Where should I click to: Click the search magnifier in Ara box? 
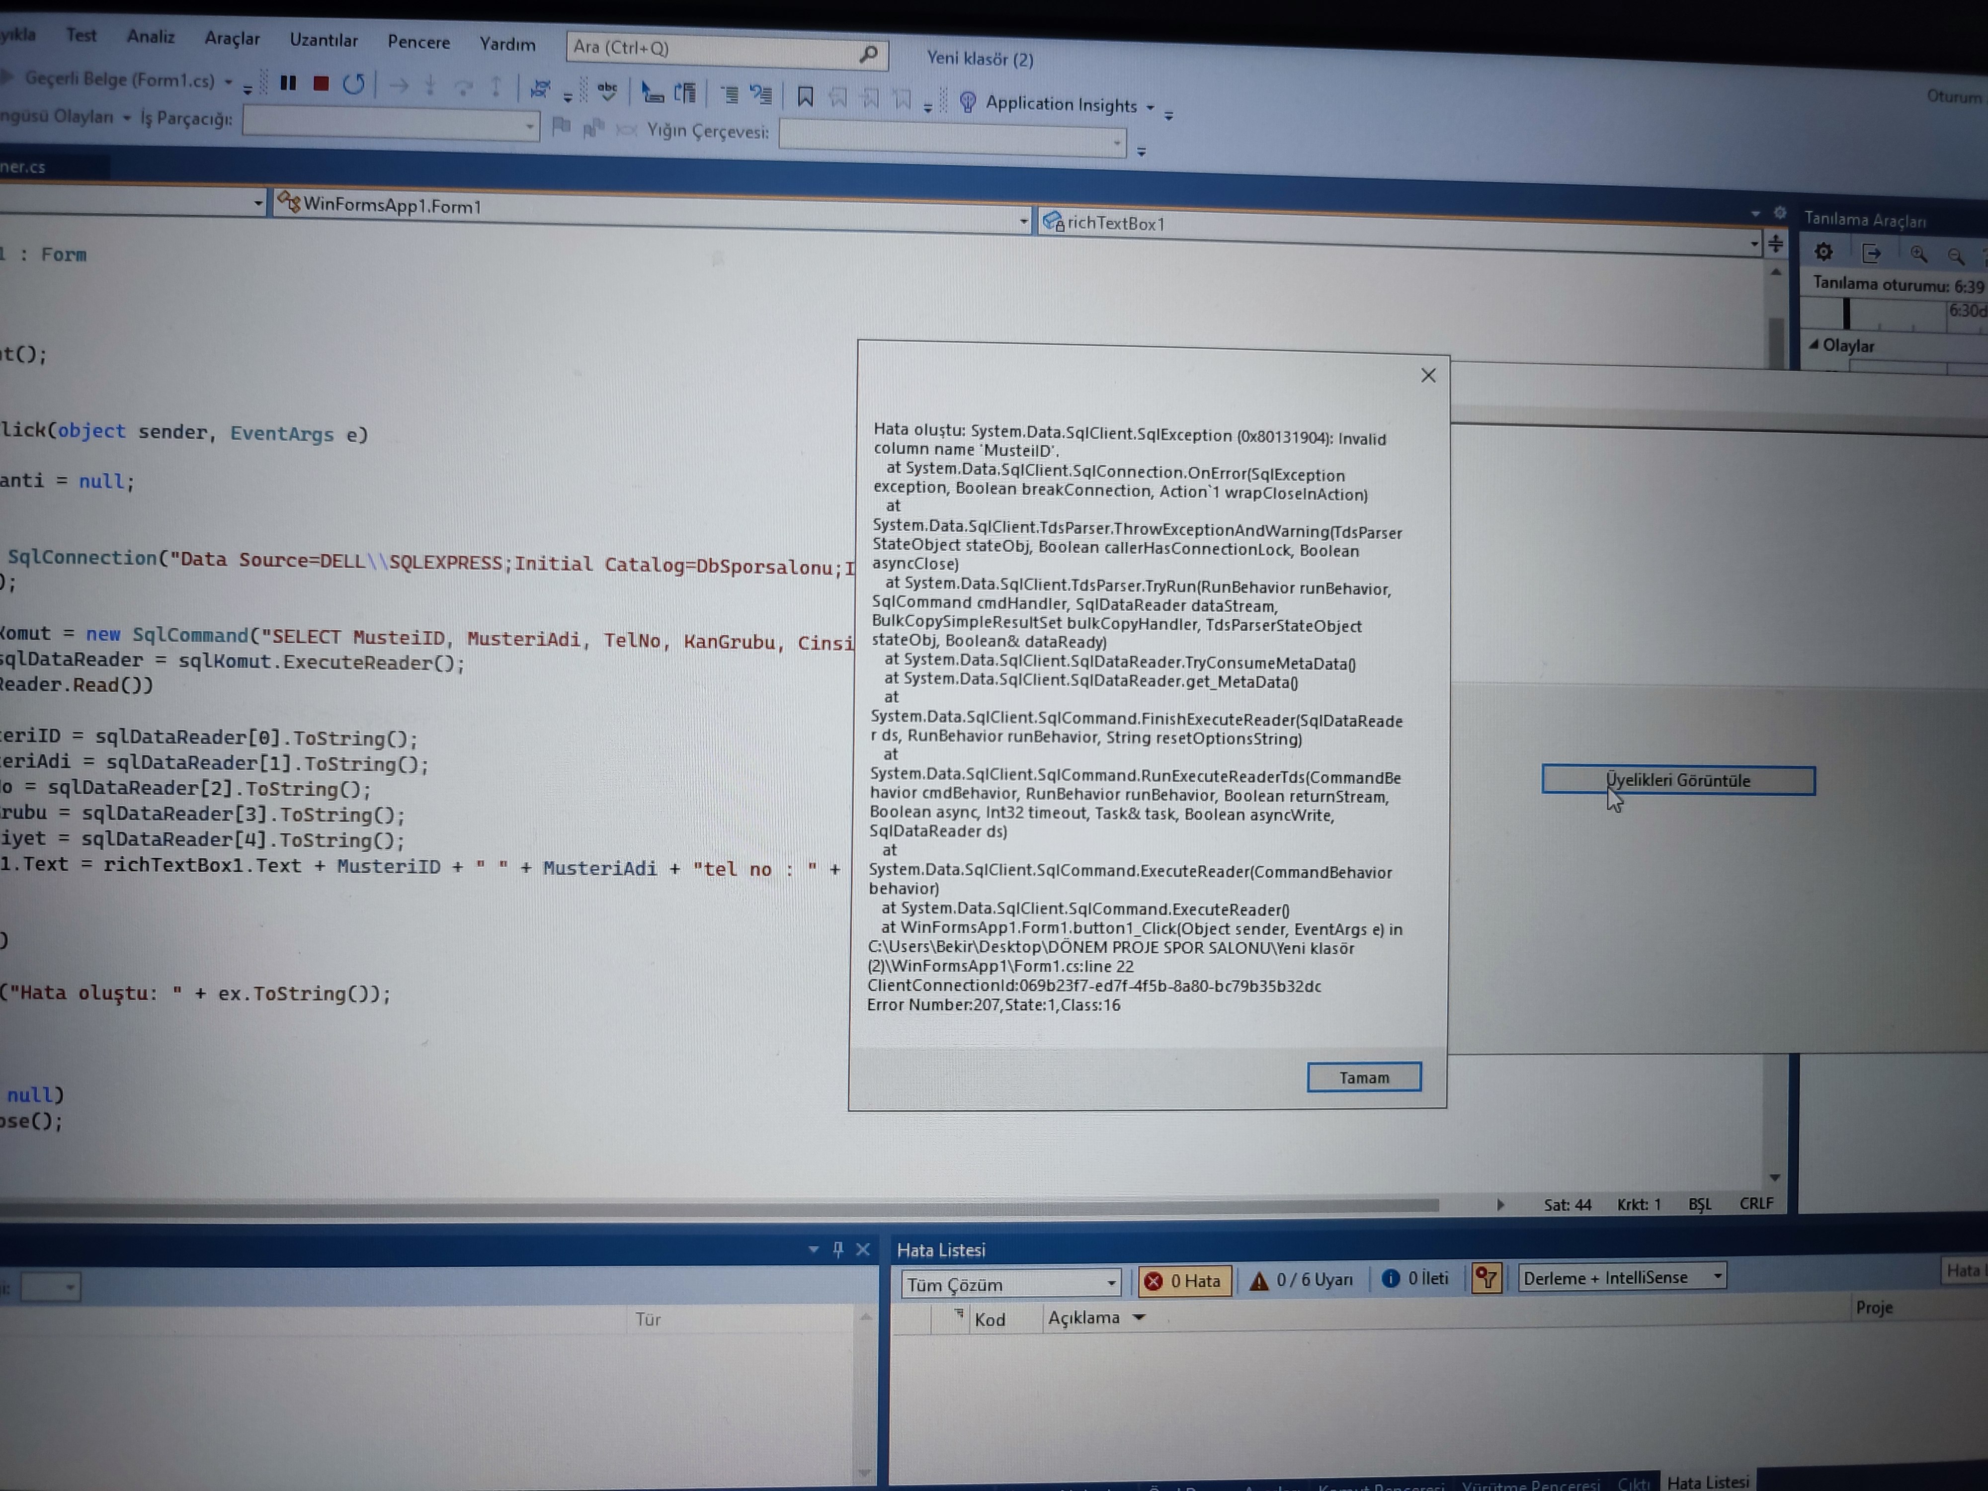(868, 55)
